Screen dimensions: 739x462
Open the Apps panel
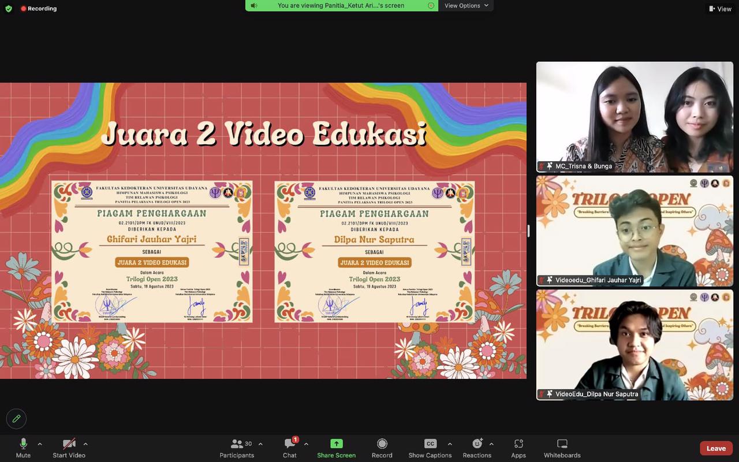(x=518, y=448)
